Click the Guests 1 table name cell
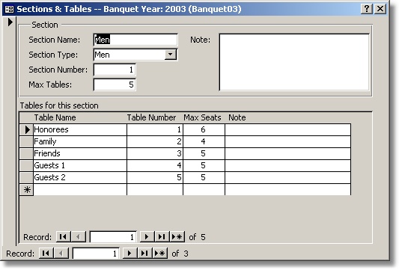This screenshot has width=399, height=270. 80,165
